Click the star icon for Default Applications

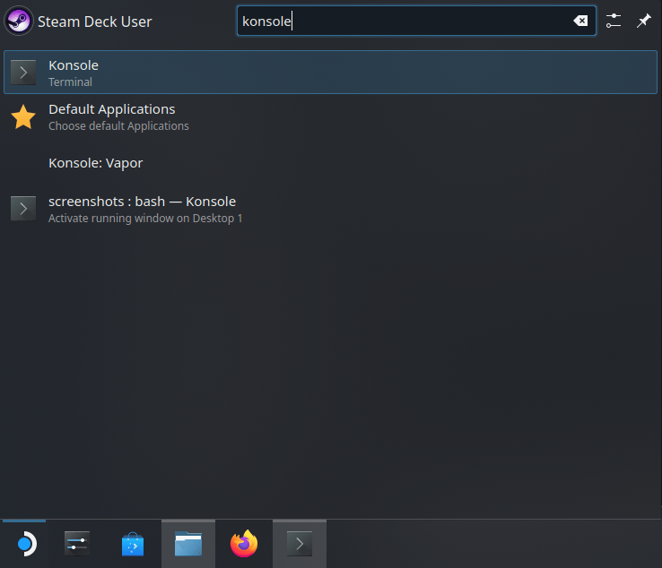click(23, 116)
